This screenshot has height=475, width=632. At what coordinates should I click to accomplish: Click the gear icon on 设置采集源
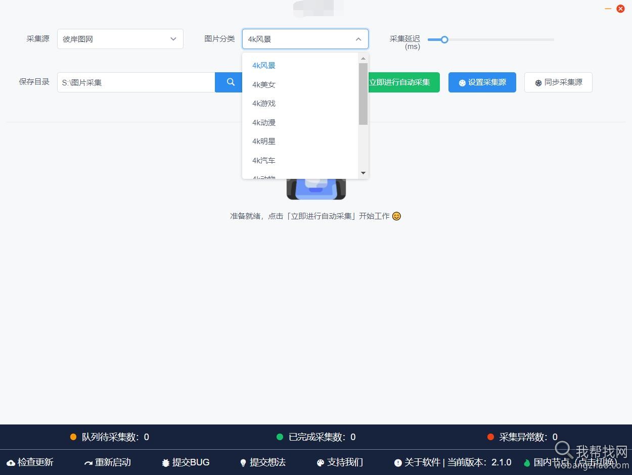coord(462,83)
